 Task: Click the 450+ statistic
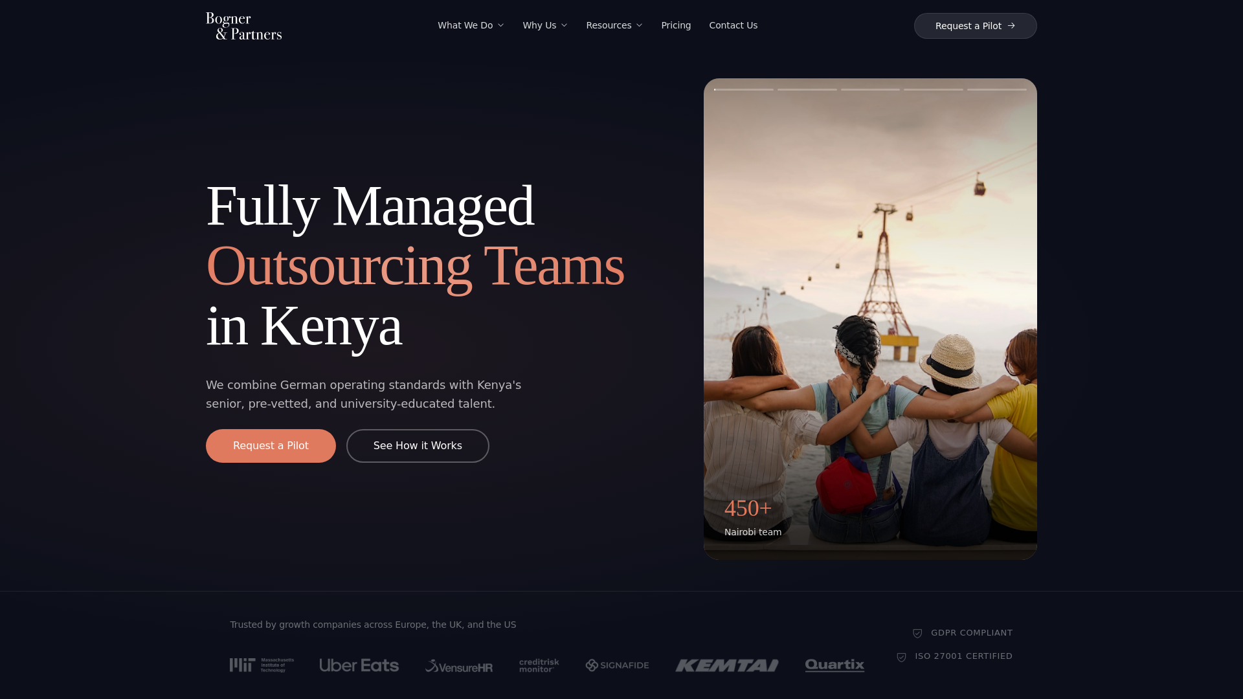(x=748, y=509)
